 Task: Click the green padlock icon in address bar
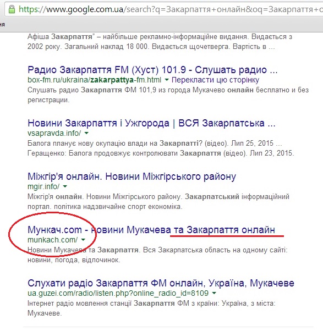point(12,9)
